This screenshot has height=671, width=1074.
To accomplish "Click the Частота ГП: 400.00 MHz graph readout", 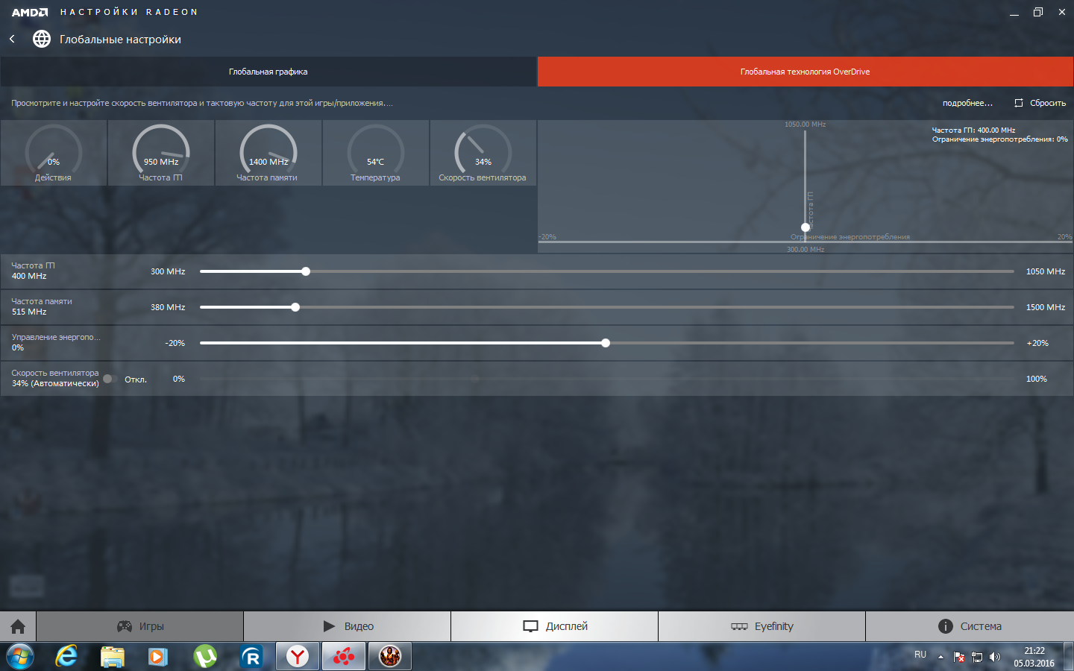I will pyautogui.click(x=973, y=130).
